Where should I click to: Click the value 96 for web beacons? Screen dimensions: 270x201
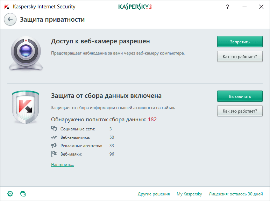point(112,154)
